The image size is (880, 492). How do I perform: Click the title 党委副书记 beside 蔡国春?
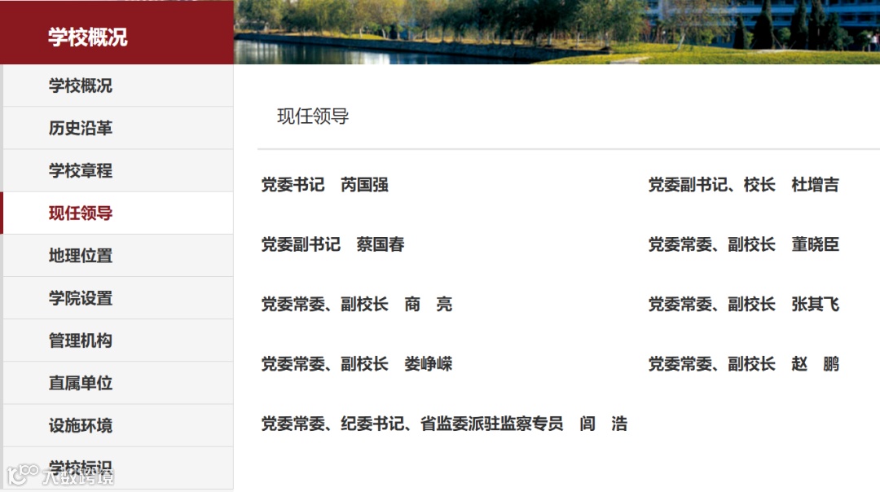(301, 244)
